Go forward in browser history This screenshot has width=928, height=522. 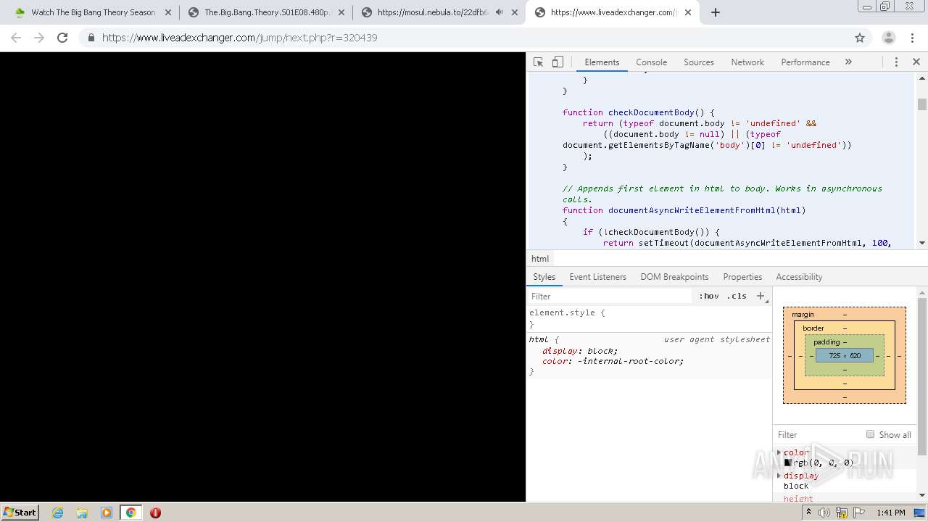click(39, 38)
